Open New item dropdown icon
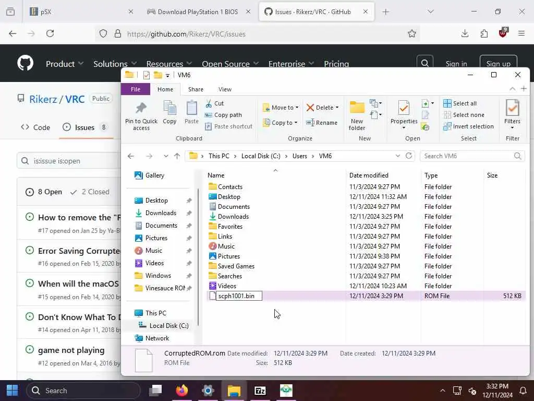Screen dimensions: 534x401 (x=375, y=103)
